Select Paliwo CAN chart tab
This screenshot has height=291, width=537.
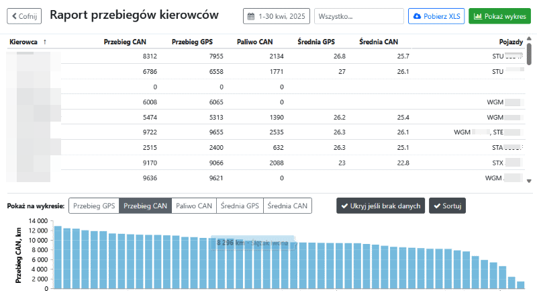194,206
